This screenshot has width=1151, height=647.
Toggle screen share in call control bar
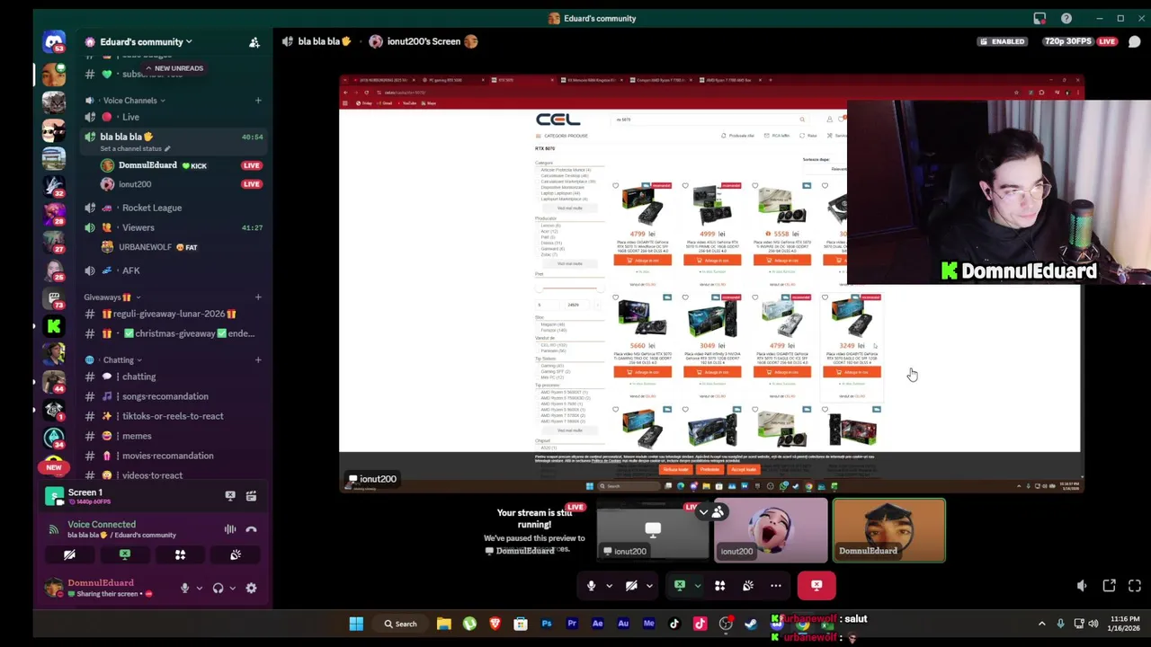(680, 586)
